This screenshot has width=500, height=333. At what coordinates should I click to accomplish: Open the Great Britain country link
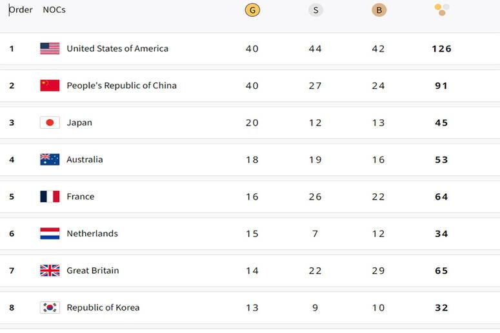[x=93, y=271]
